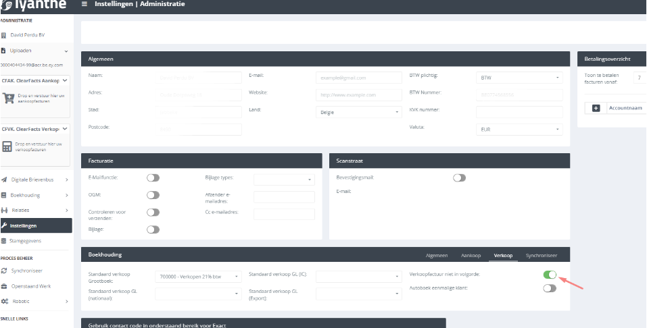Click the Afzender e-mailadres input field

tap(284, 197)
